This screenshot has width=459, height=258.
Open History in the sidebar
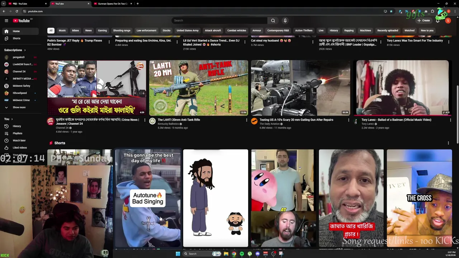[x=20, y=126]
